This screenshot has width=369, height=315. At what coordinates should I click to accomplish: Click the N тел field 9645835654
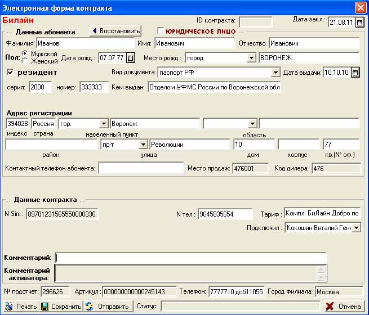click(225, 214)
